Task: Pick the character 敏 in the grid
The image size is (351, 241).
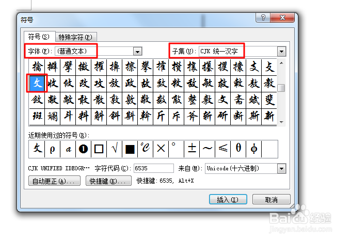Action: (x=208, y=84)
